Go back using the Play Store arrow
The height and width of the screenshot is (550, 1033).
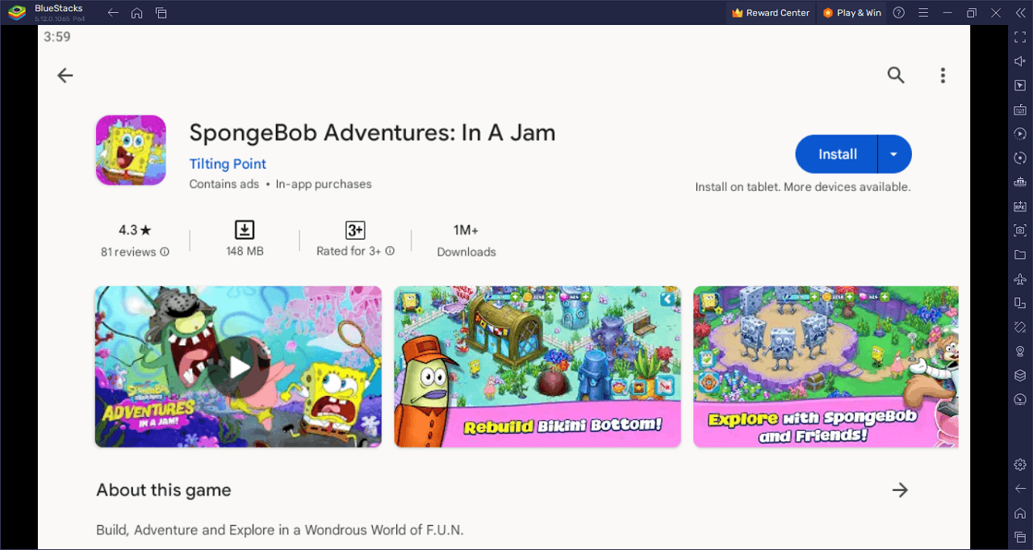click(65, 75)
